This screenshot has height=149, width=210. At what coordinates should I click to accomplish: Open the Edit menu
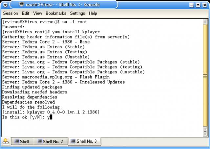pos(26,13)
